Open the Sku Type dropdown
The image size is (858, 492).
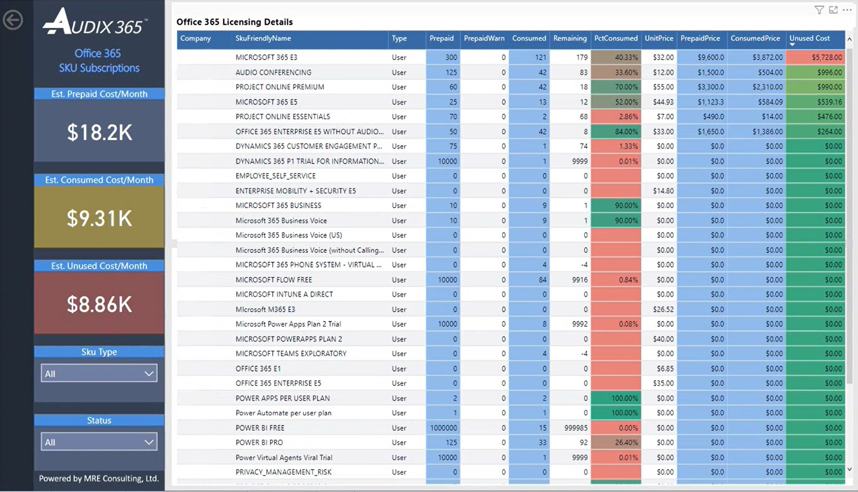tap(99, 374)
